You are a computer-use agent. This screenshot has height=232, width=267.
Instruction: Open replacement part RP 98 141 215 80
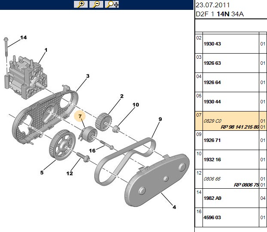pos(240,127)
